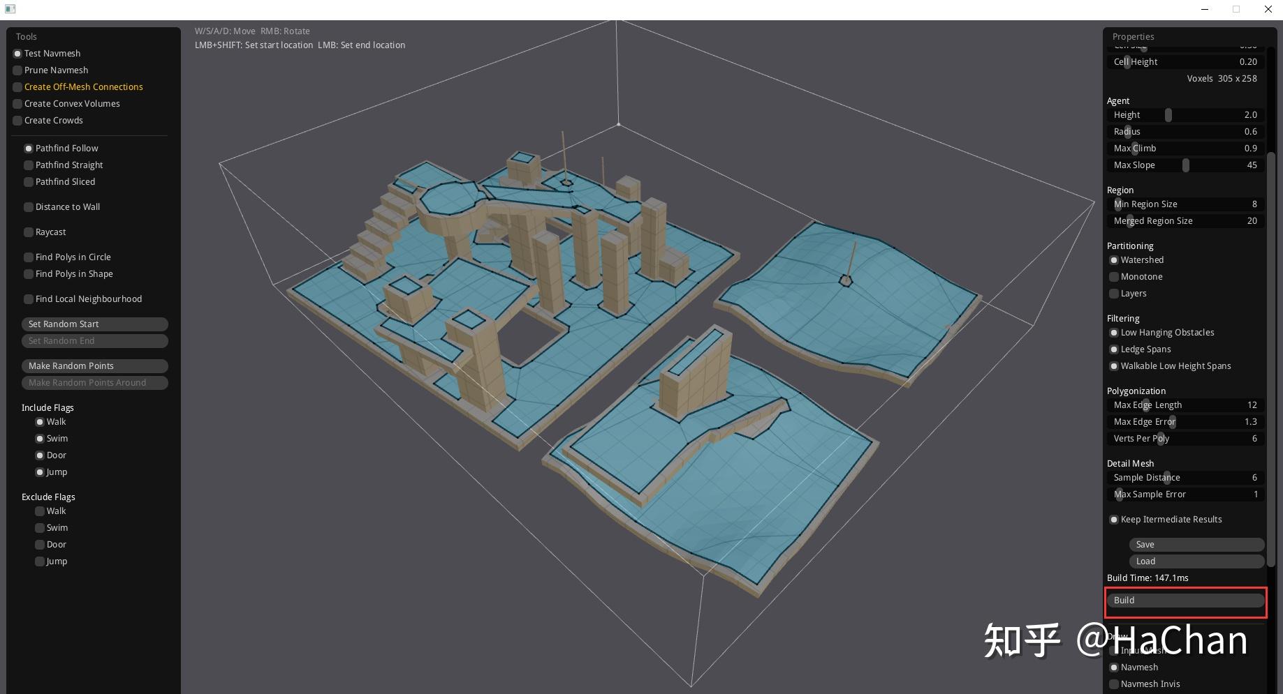Enable Door under Exclude Flags
The height and width of the screenshot is (694, 1283).
click(x=51, y=545)
